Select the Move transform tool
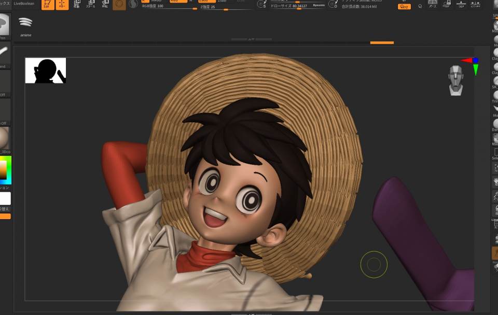Viewport: 498px width, 315px height. (x=77, y=5)
